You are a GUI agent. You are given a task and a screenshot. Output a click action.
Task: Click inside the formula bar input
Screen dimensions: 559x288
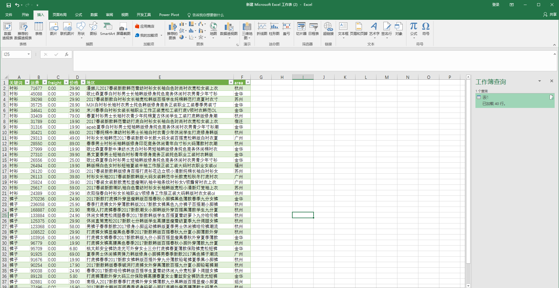click(313, 61)
